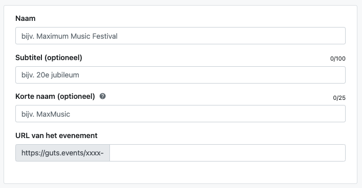Image resolution: width=362 pixels, height=188 pixels.
Task: Focus the Naam text field
Action: 180,36
